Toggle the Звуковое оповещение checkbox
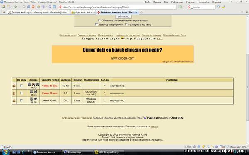 point(96,24)
